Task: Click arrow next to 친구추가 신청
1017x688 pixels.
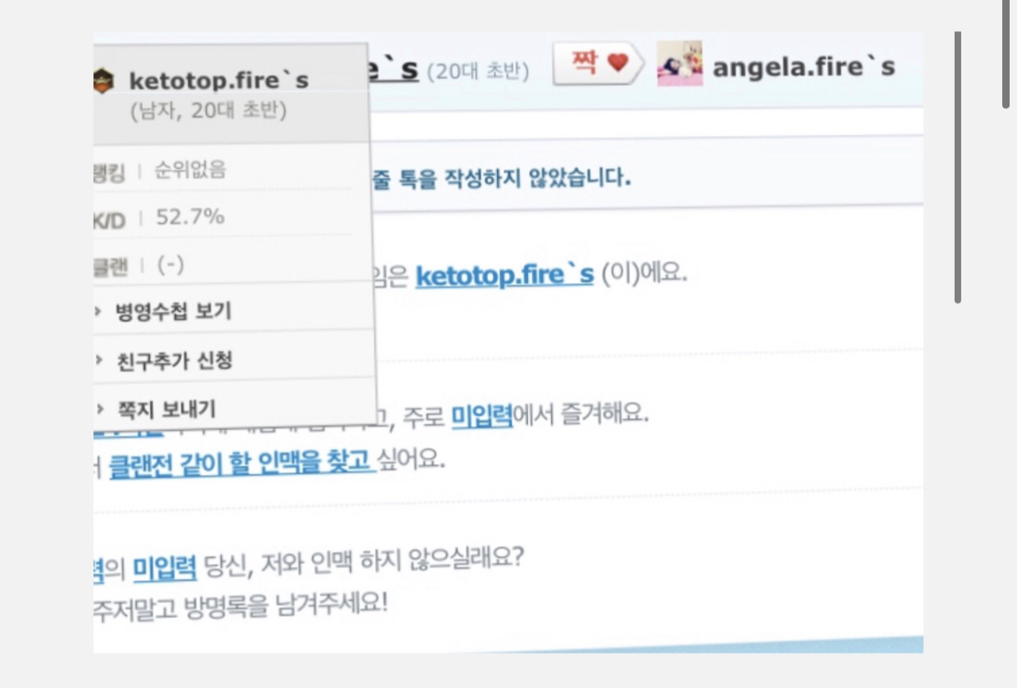Action: (100, 360)
